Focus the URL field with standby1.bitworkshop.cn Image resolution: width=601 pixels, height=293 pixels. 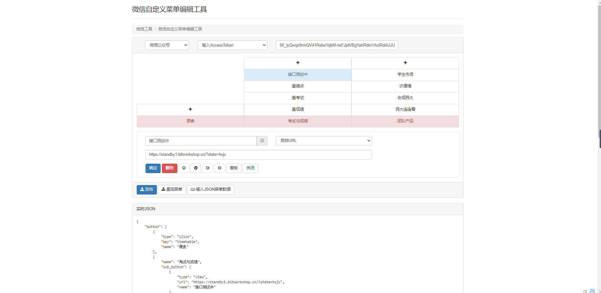[259, 155]
